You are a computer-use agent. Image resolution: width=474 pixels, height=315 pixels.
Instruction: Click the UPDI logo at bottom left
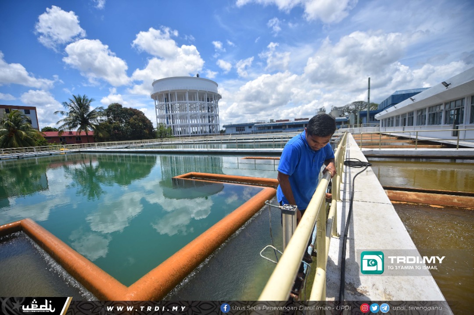38,306
